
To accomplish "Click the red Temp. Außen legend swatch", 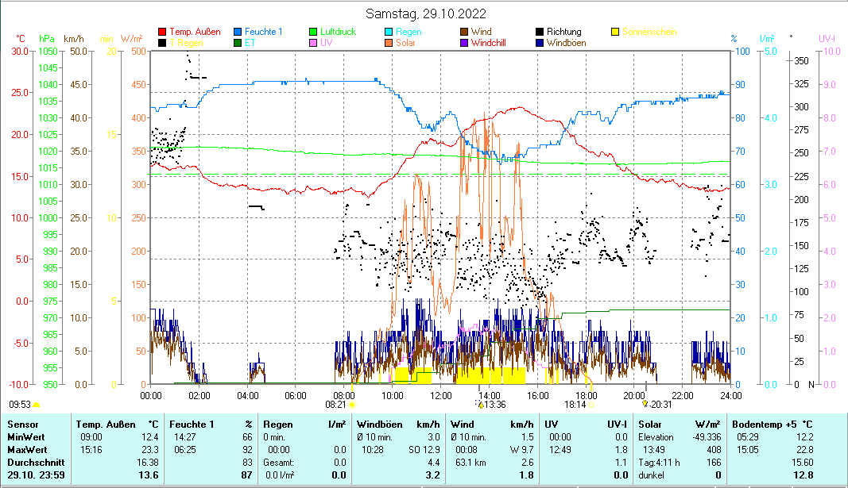I will pos(163,32).
